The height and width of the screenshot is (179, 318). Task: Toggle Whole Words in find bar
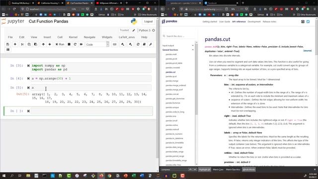(x=249, y=170)
